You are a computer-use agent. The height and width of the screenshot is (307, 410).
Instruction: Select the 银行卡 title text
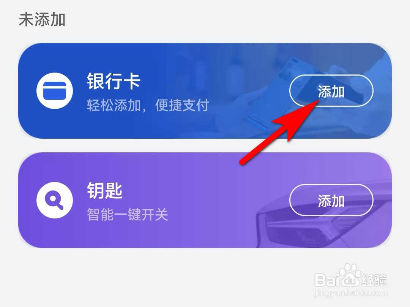point(114,81)
